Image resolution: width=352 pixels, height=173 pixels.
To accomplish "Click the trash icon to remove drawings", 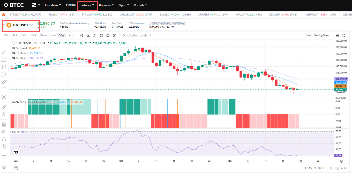I will click(x=4, y=157).
